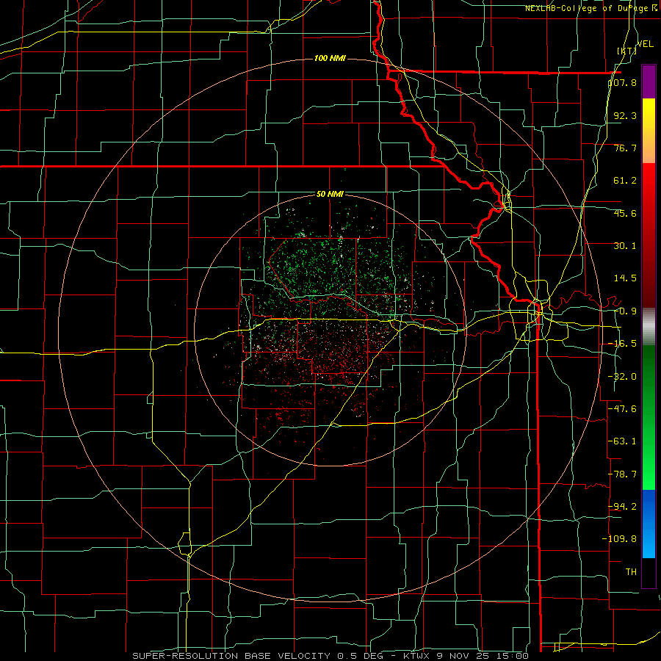
Task: Click the 30.1 value on velocity scale
Action: [625, 246]
